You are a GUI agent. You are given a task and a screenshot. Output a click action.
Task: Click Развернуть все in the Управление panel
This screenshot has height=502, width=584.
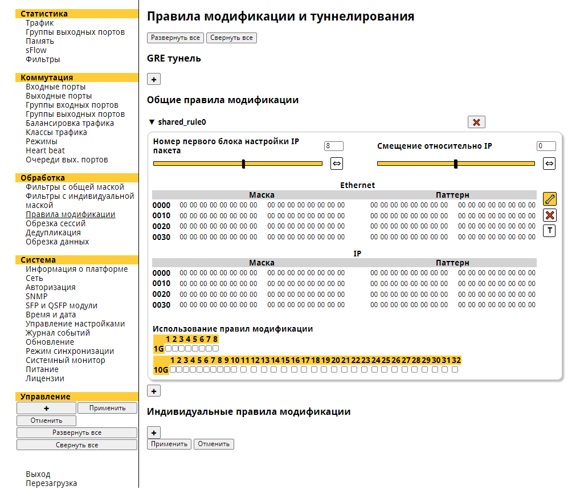[x=77, y=432]
